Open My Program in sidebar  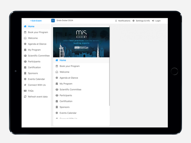[x=34, y=50]
